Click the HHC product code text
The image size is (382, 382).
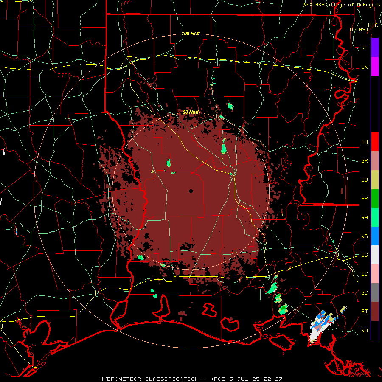pyautogui.click(x=373, y=25)
